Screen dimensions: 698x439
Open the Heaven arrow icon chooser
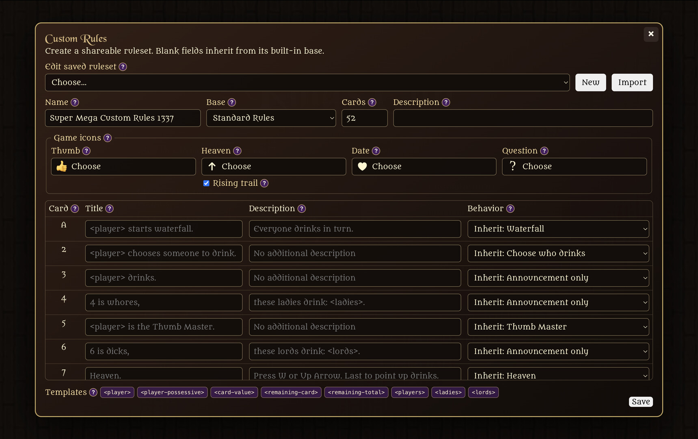pos(274,167)
